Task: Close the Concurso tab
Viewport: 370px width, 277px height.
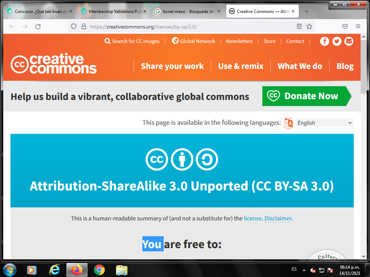Action: click(x=71, y=11)
